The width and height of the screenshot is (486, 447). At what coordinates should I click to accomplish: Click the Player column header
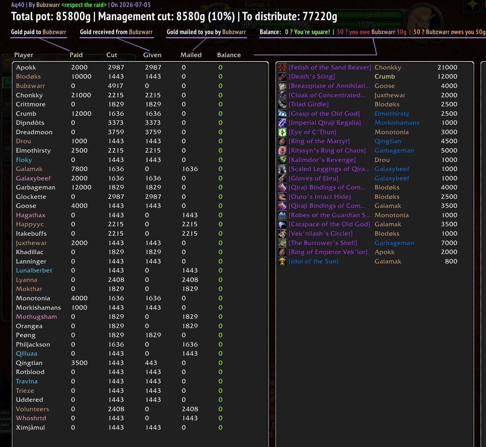[24, 55]
